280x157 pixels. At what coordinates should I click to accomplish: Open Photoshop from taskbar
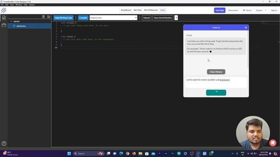point(172,154)
